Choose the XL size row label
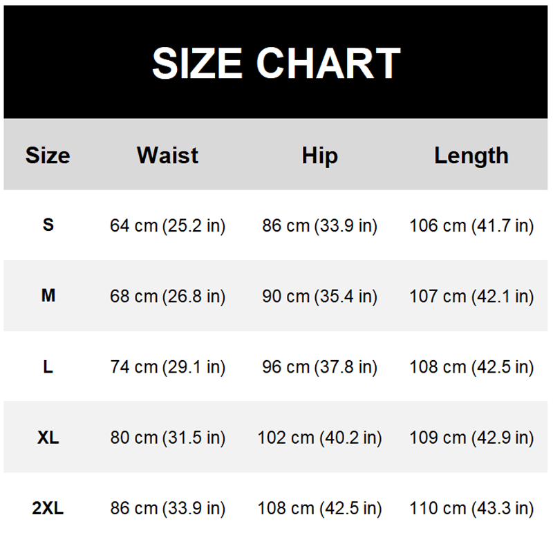The height and width of the screenshot is (553, 553). click(48, 438)
